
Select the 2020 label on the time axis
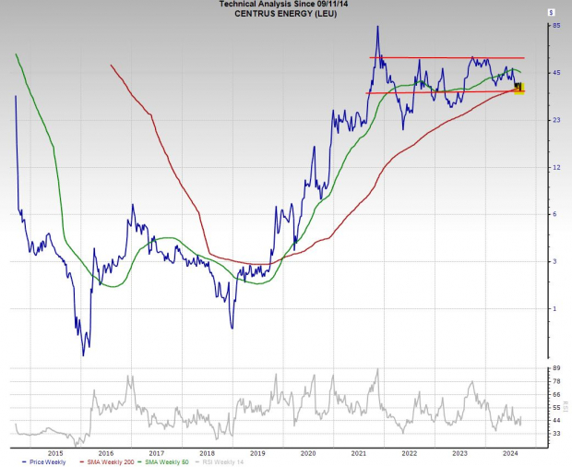tap(308, 453)
